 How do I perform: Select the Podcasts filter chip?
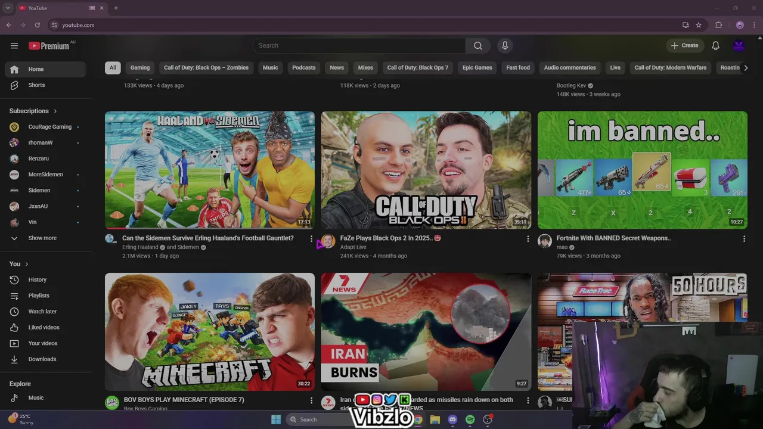pos(304,68)
